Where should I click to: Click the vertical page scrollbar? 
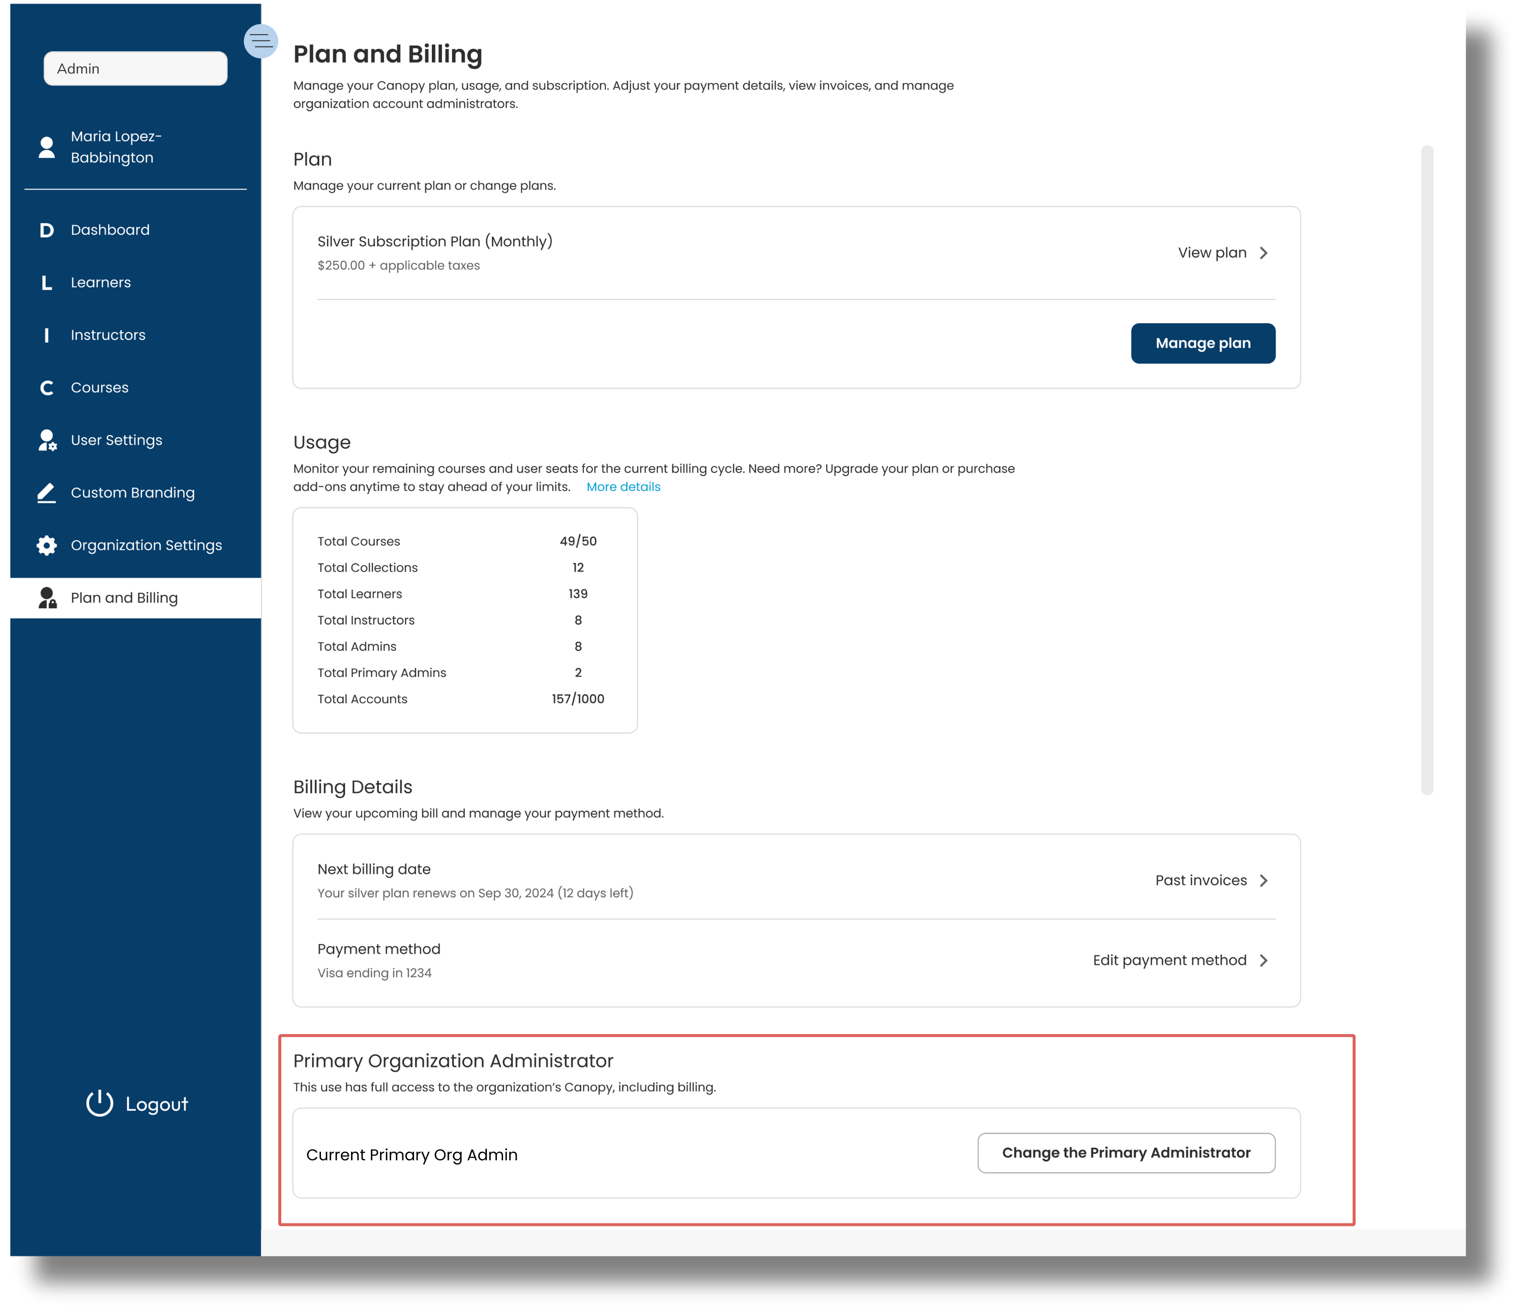point(1427,470)
